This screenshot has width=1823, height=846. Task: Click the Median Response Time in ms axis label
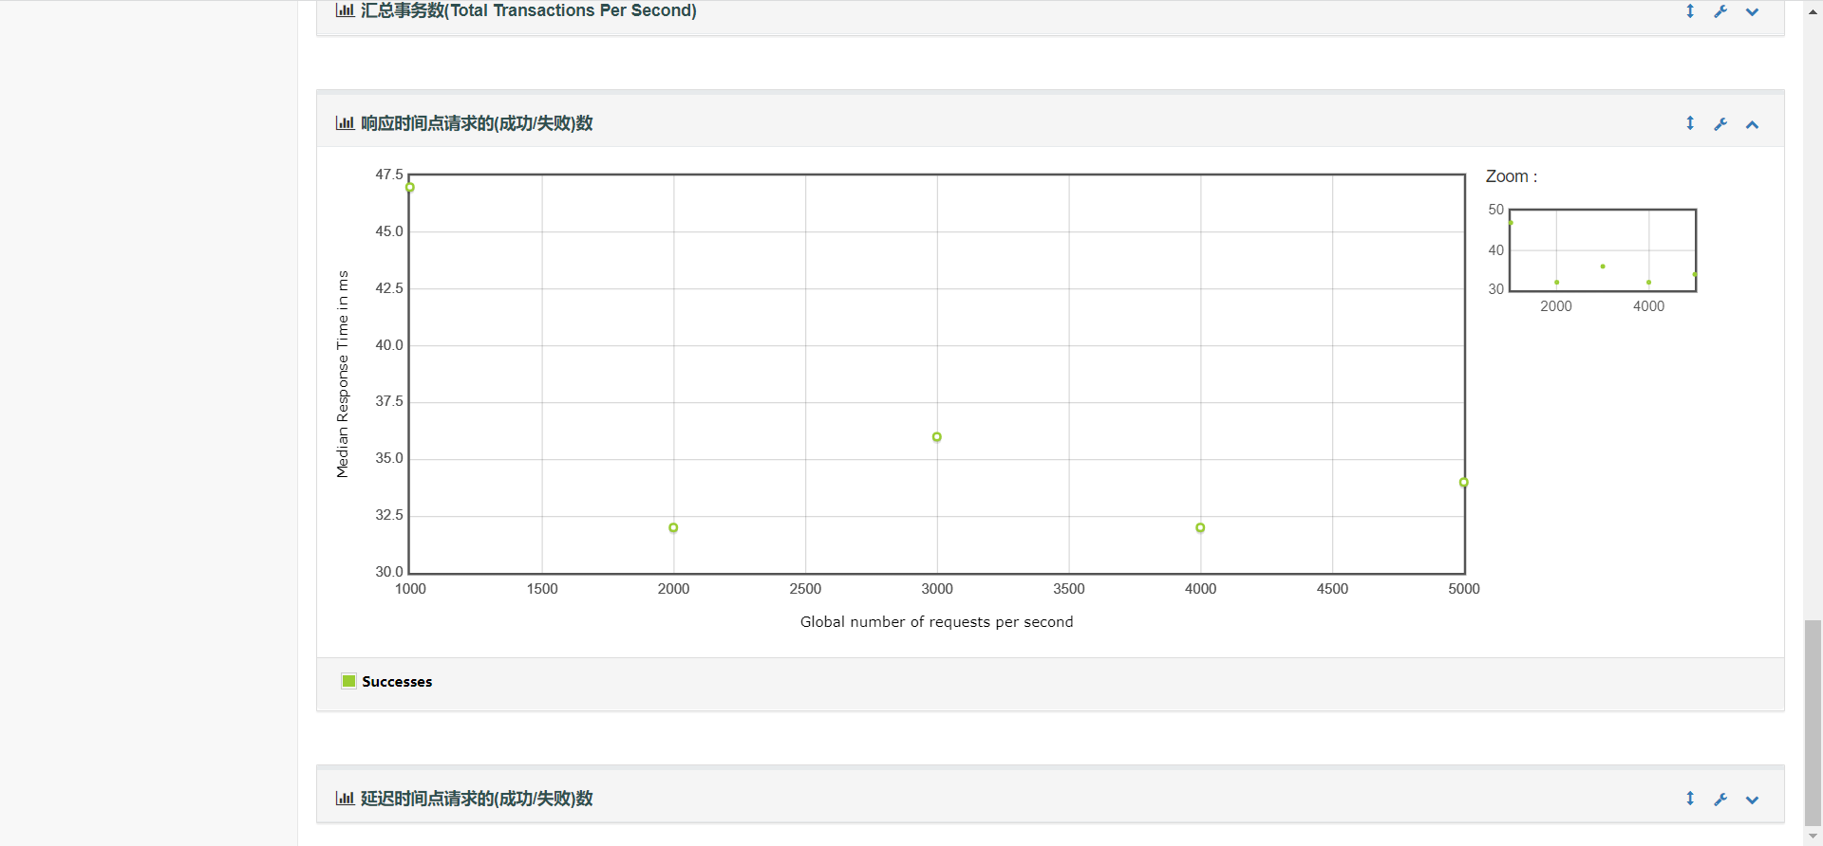point(343,374)
